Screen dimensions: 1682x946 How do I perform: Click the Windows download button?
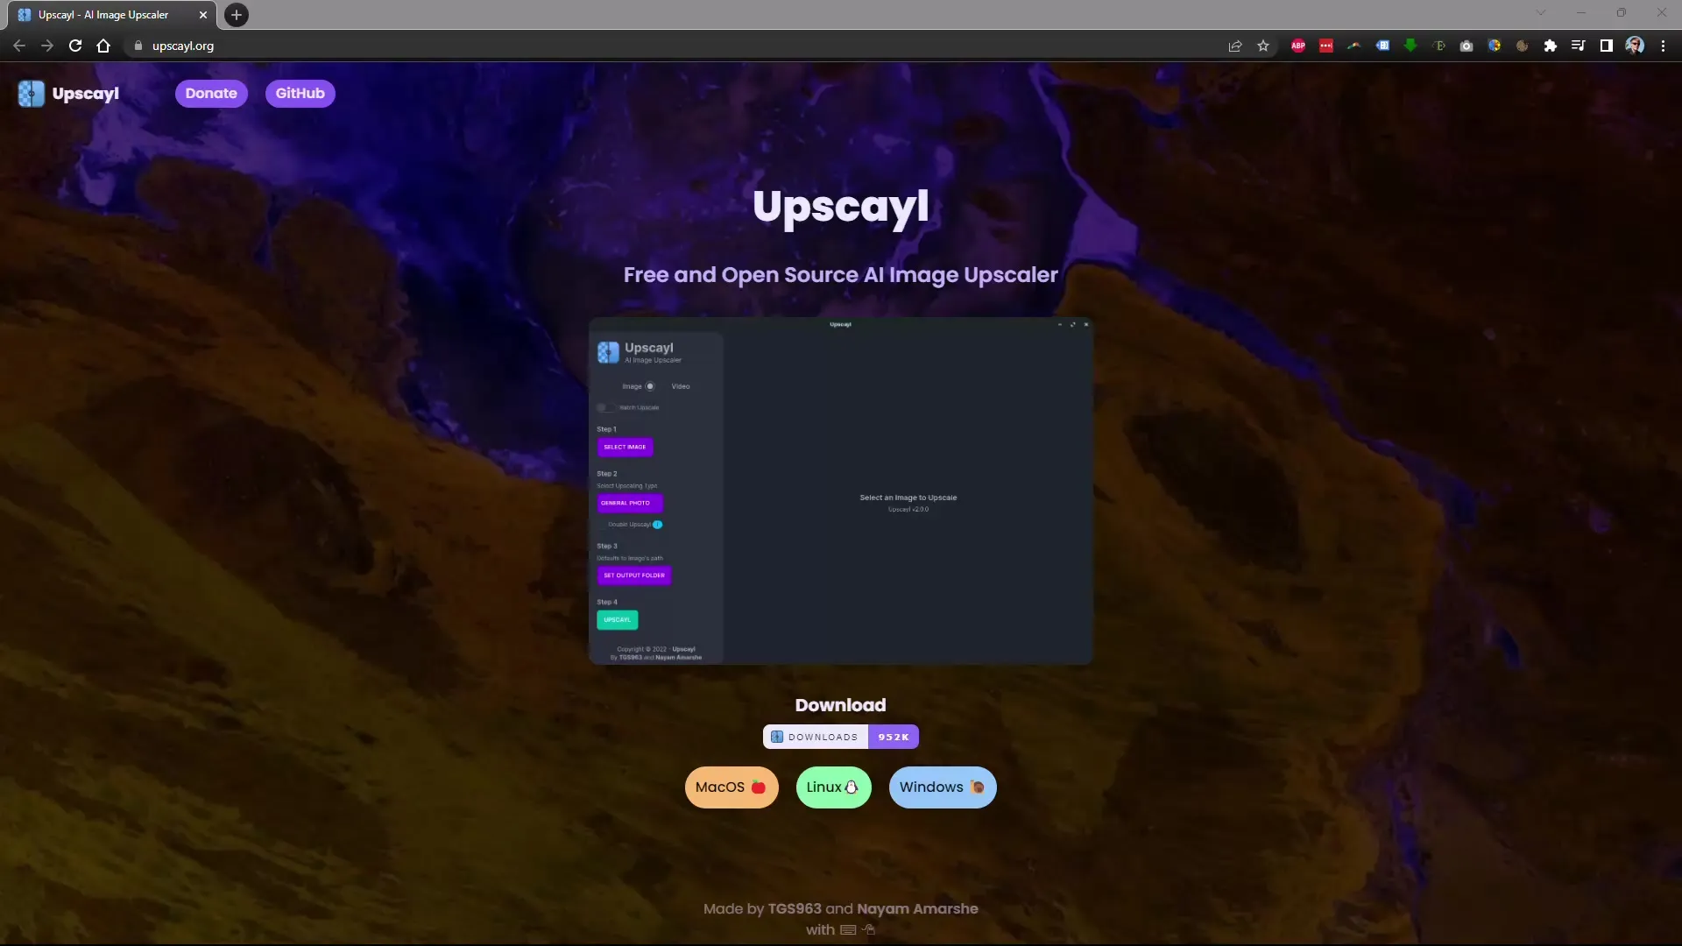942,787
